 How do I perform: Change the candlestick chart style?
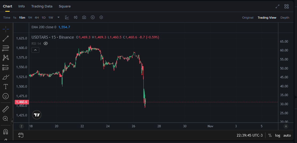click(x=76, y=17)
